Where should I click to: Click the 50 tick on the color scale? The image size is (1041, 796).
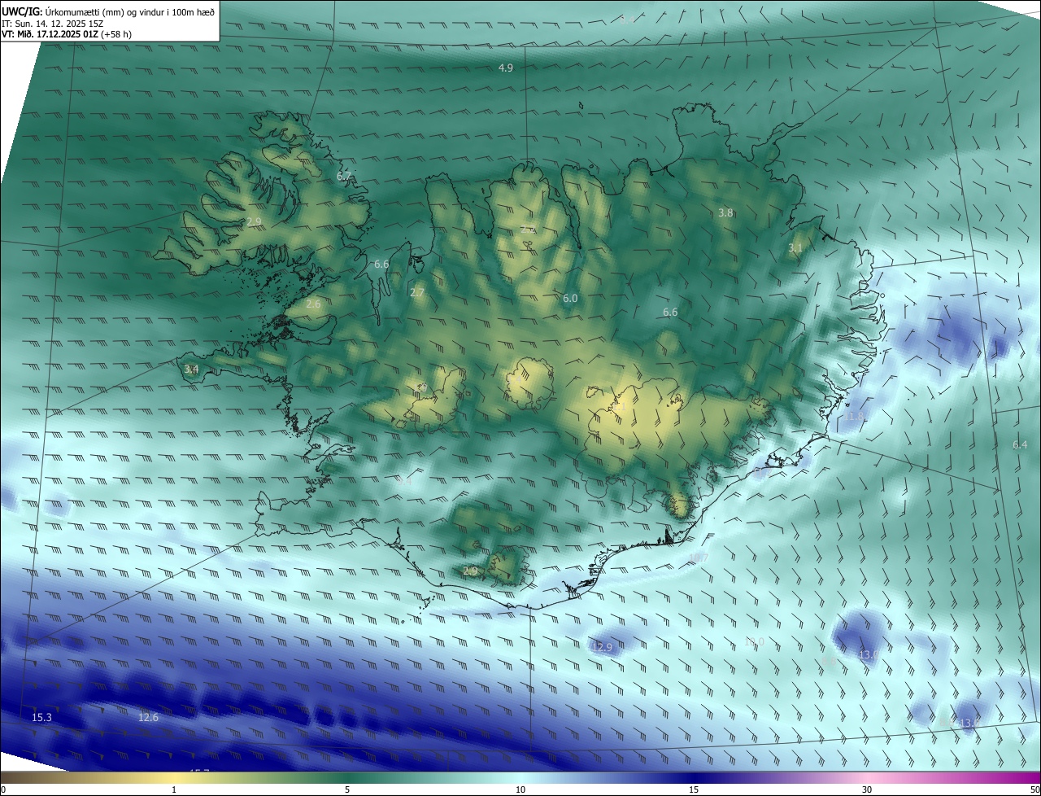pos(1034,789)
